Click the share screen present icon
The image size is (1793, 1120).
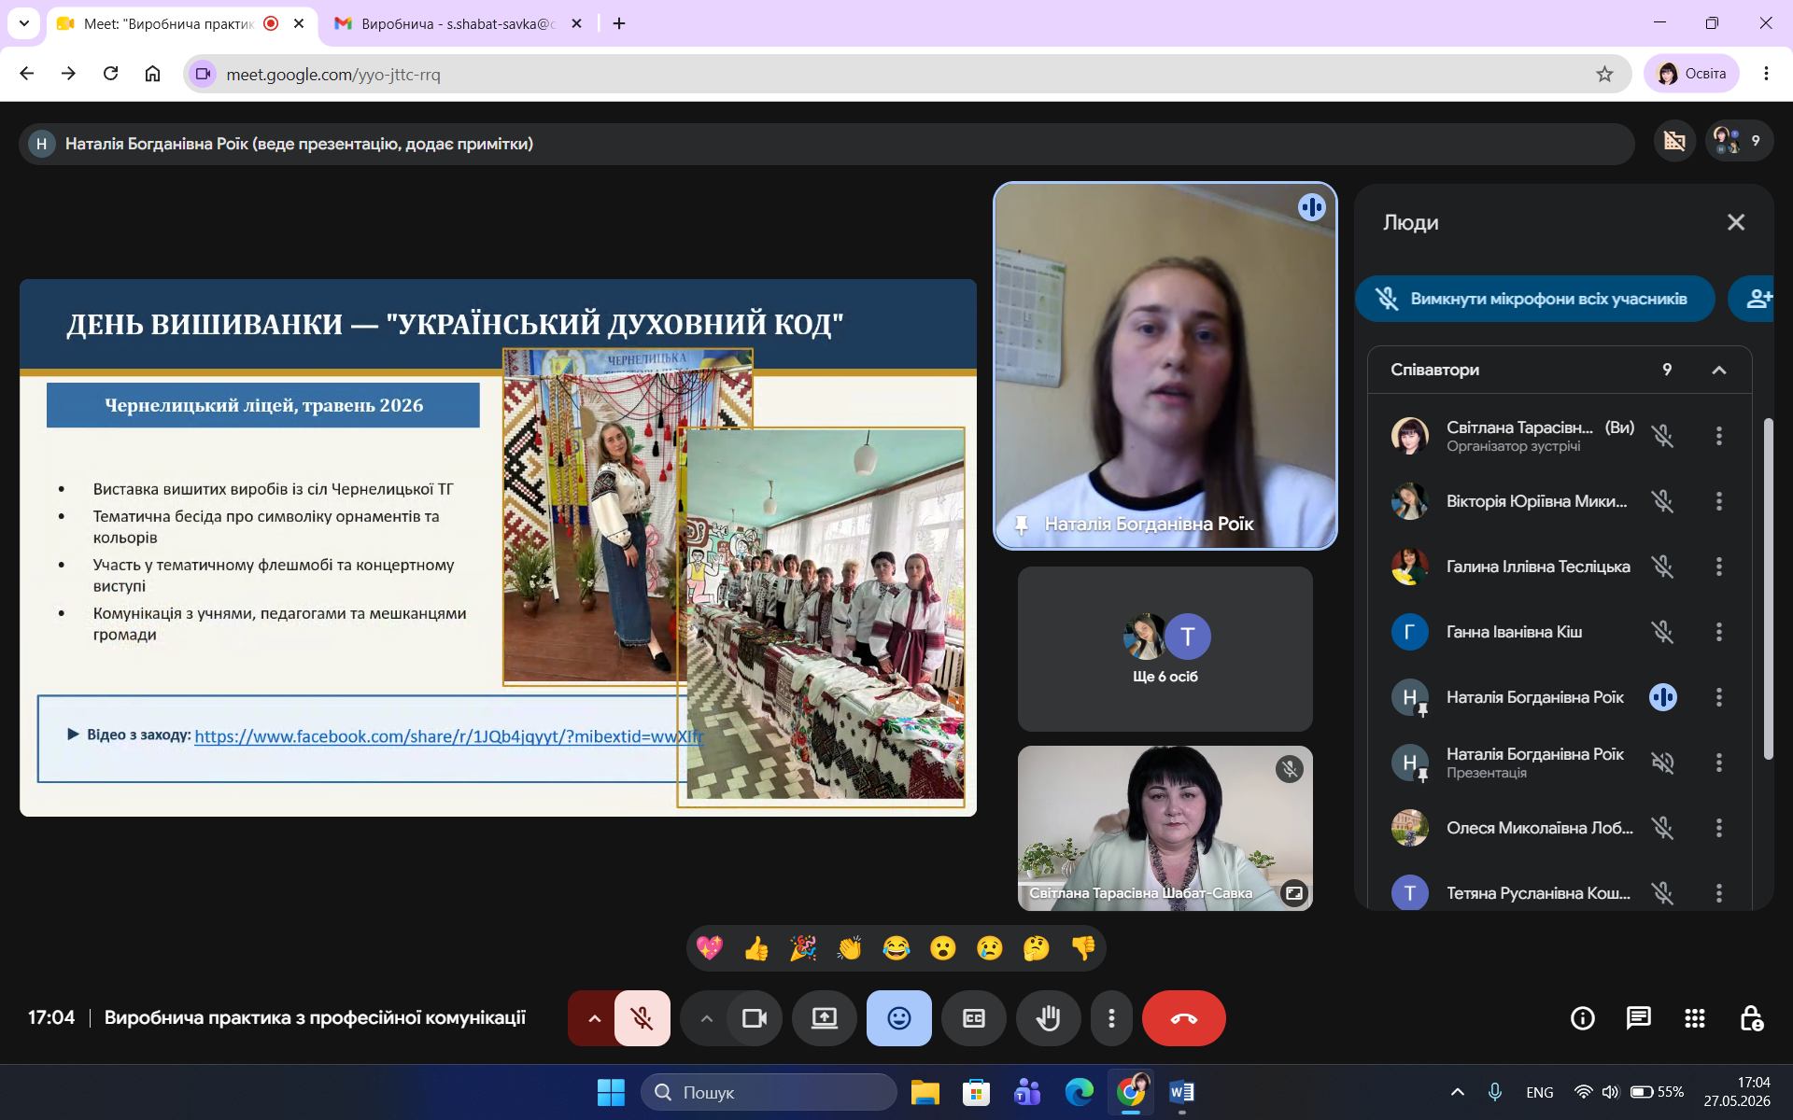point(824,1018)
